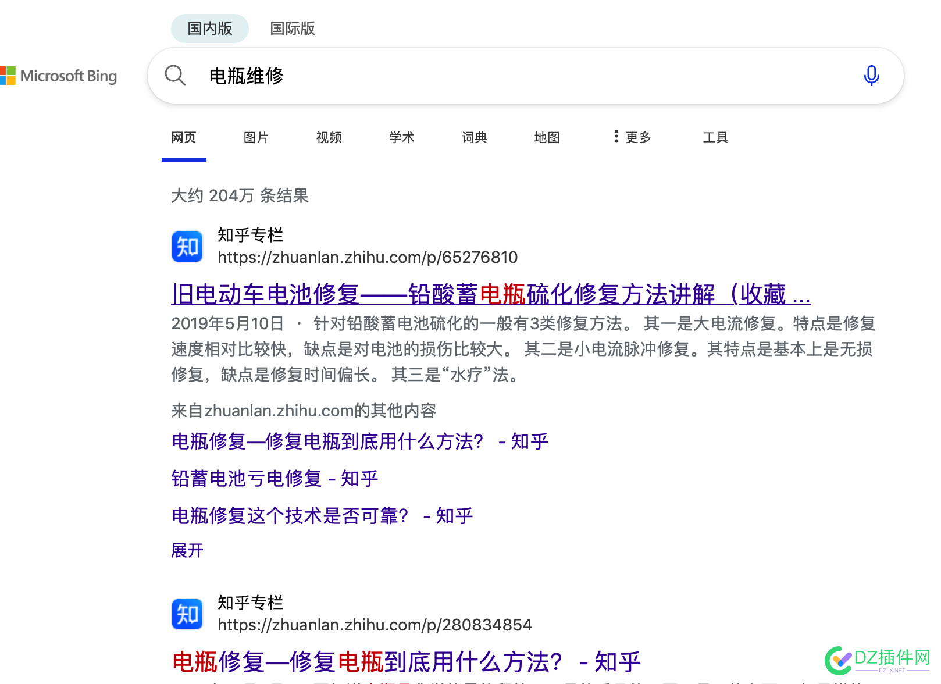This screenshot has height=684, width=941.
Task: Select the 视频 tab
Action: coord(329,137)
